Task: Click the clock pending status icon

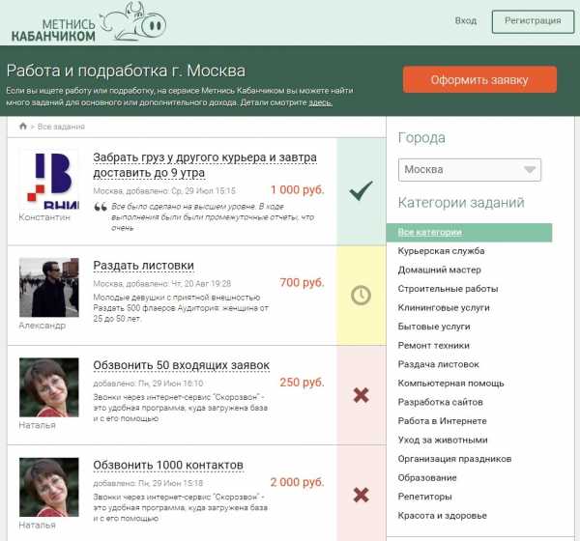Action: 361,295
